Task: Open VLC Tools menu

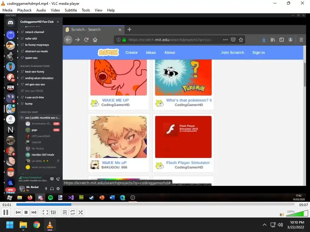Action: click(86, 10)
